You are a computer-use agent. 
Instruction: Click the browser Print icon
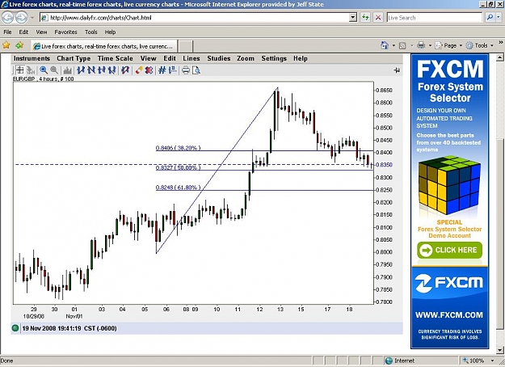click(x=421, y=45)
